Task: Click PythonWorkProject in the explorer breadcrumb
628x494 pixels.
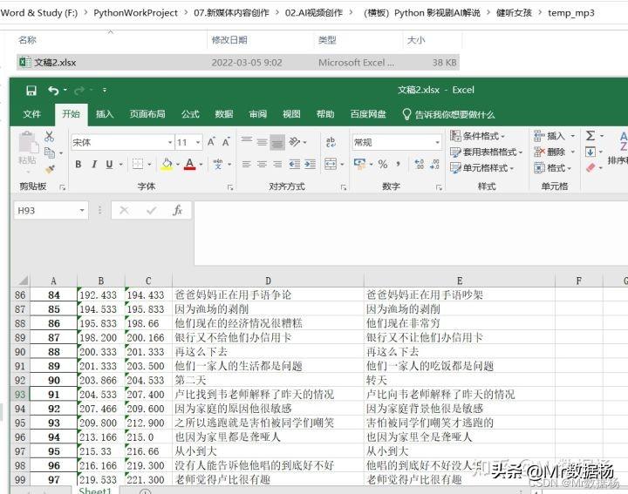Action: point(135,13)
